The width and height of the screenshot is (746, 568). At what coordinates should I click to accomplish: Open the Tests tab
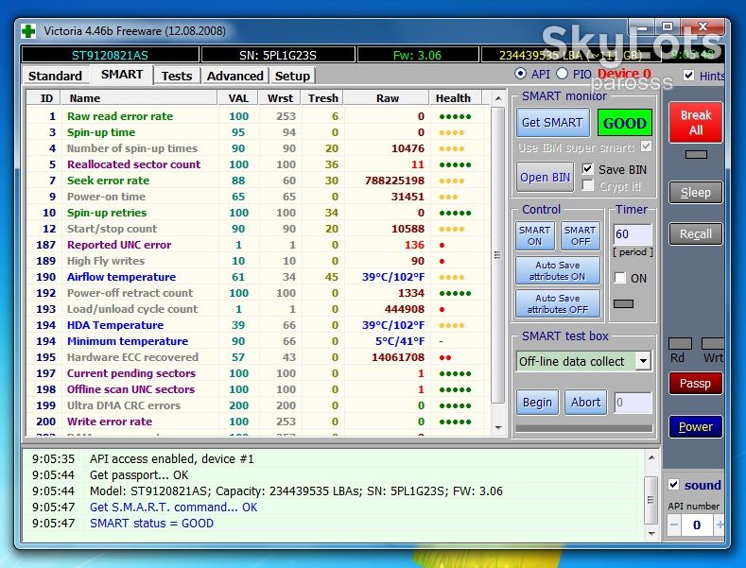tap(177, 77)
